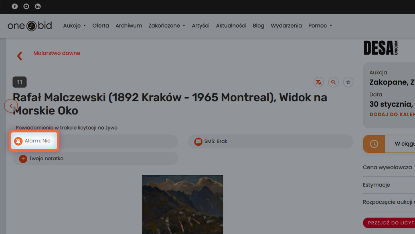
Task: Open the Artyści menu item
Action: (x=200, y=26)
